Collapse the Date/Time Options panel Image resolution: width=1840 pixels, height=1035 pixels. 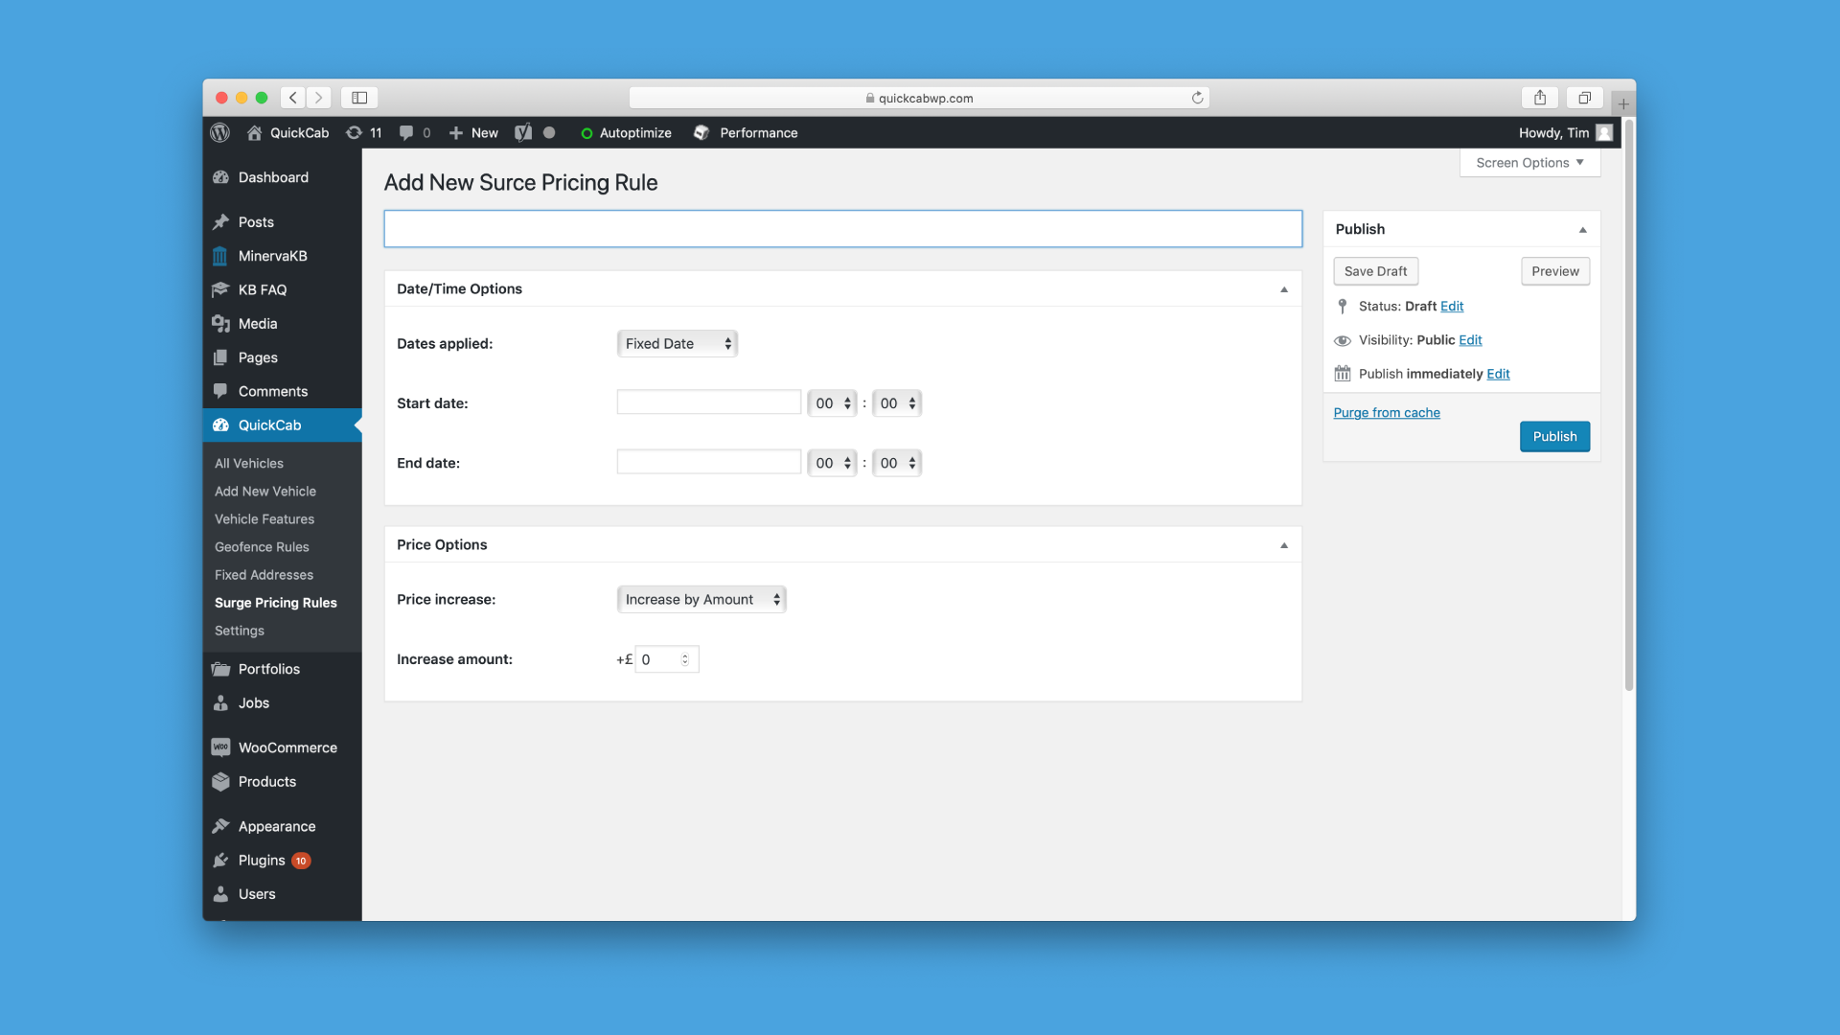[1284, 289]
